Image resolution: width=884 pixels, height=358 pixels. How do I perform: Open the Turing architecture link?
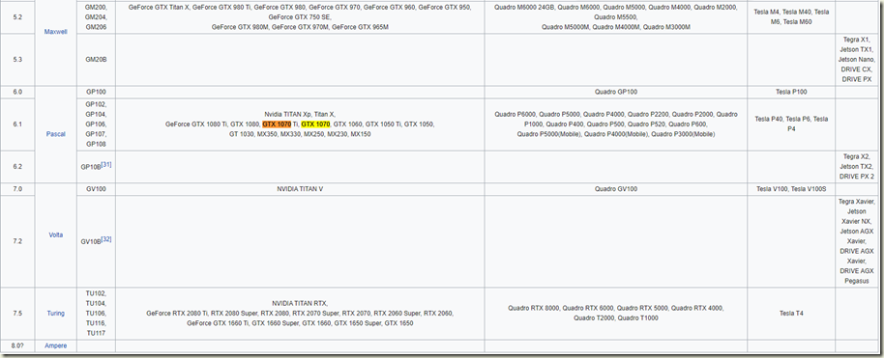pos(55,313)
